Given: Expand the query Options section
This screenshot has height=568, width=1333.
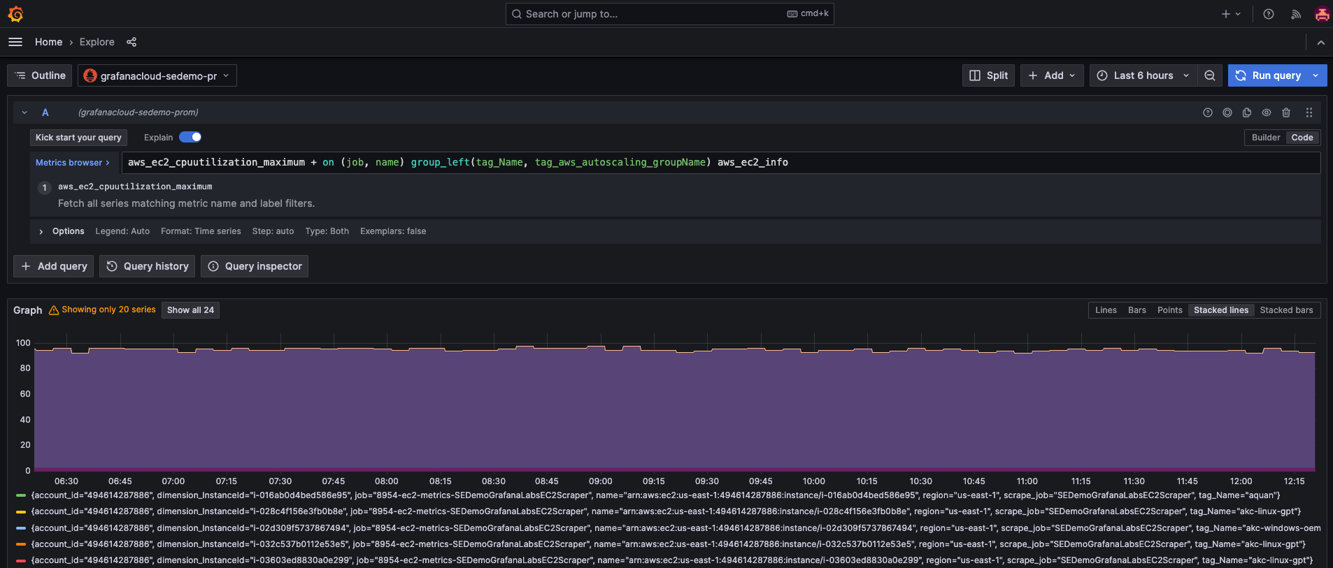Looking at the screenshot, I should coord(42,231).
